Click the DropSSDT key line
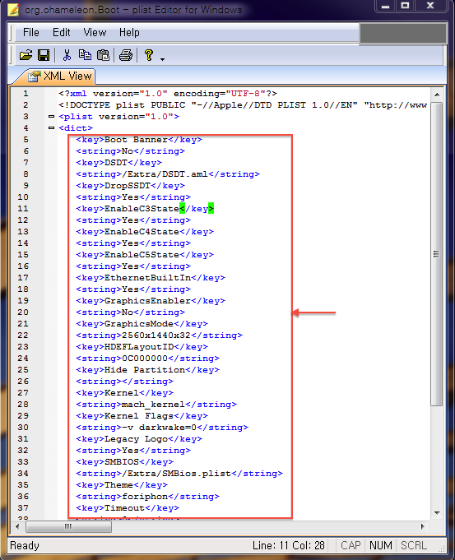Image resolution: width=455 pixels, height=560 pixels. click(130, 186)
